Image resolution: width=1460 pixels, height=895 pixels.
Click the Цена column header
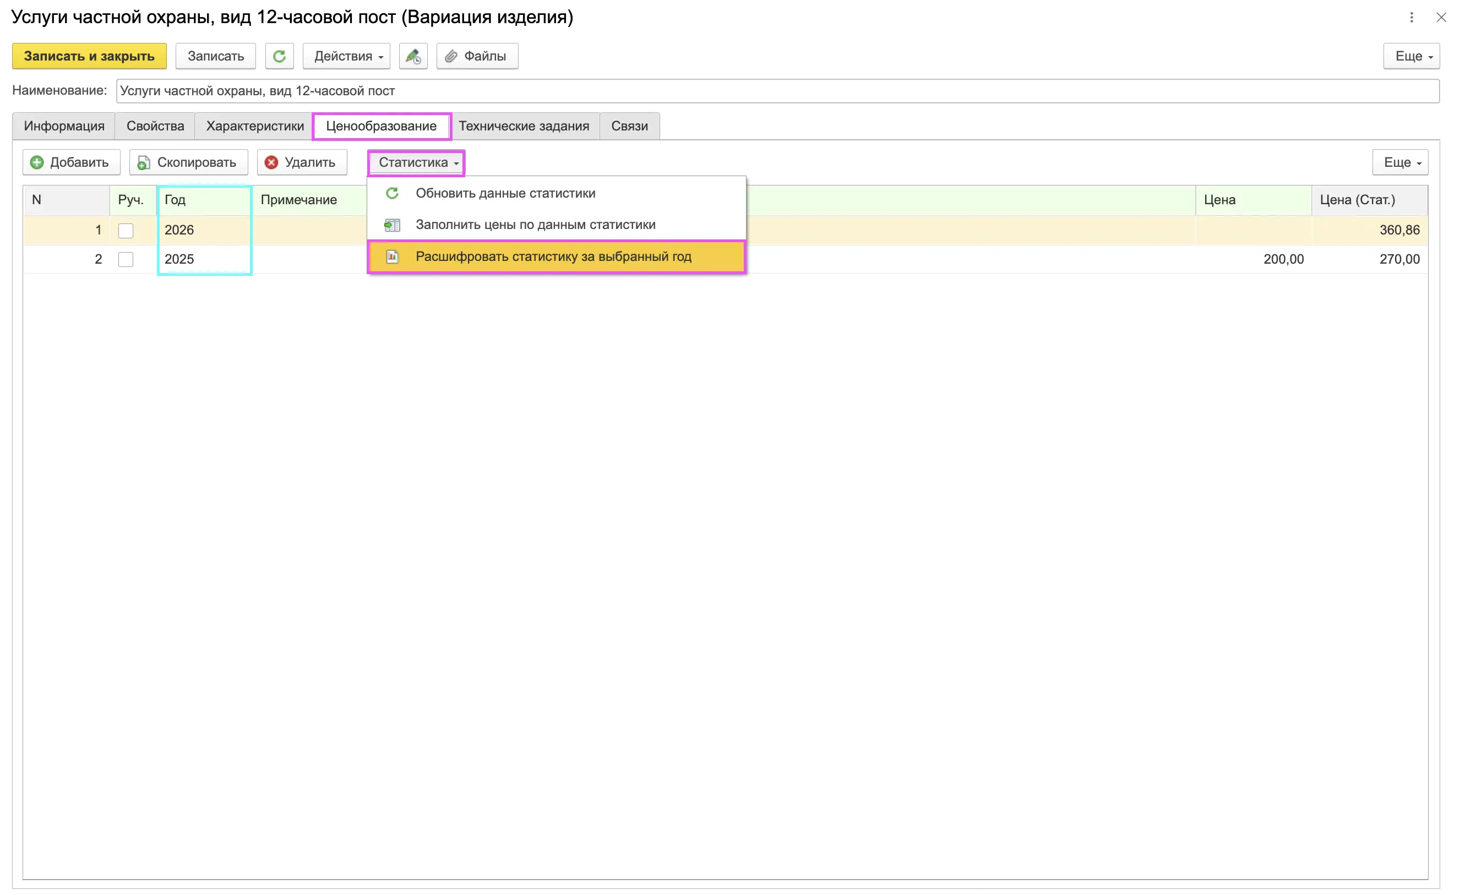1253,200
